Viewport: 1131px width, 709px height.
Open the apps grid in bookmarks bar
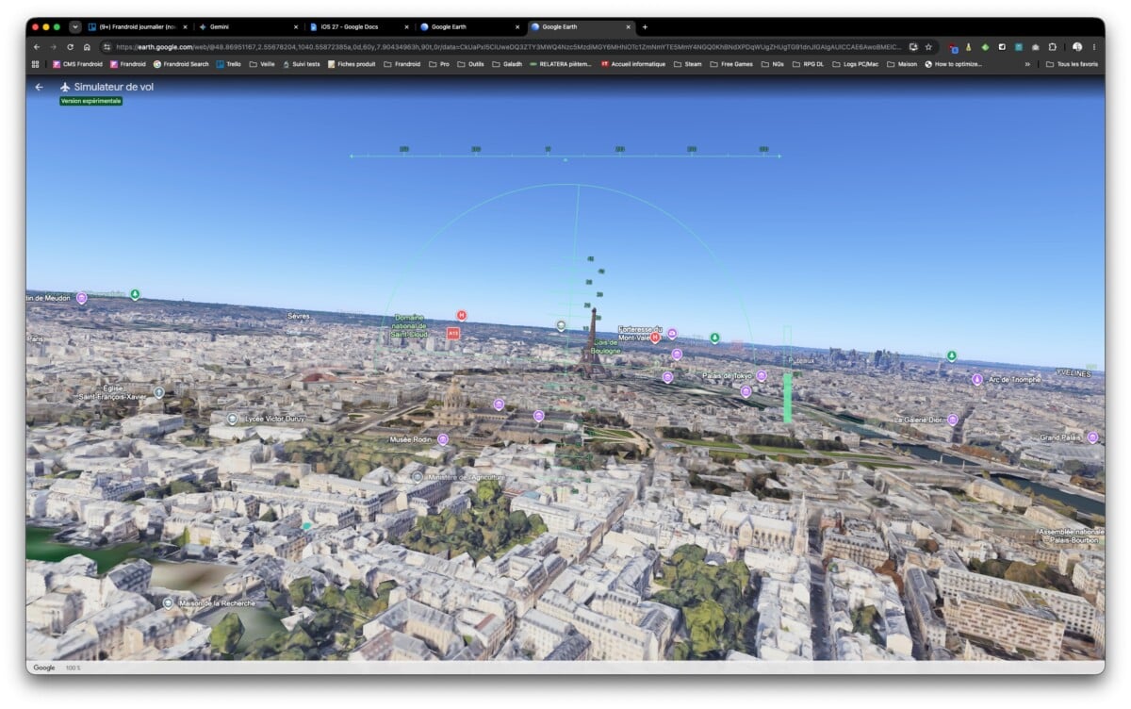point(36,64)
